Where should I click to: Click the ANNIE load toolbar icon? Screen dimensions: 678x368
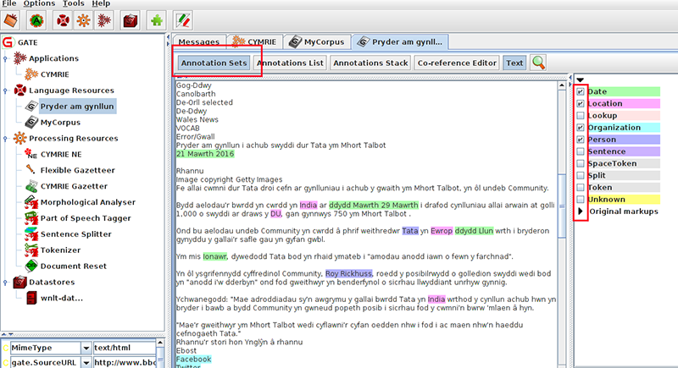click(36, 20)
